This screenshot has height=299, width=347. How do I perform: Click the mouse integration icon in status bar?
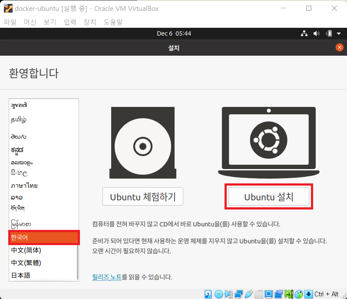pyautogui.click(x=299, y=294)
